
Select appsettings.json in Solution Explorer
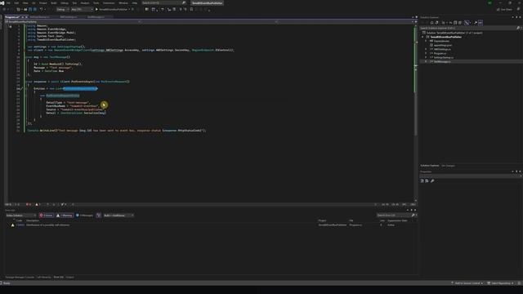coord(443,45)
